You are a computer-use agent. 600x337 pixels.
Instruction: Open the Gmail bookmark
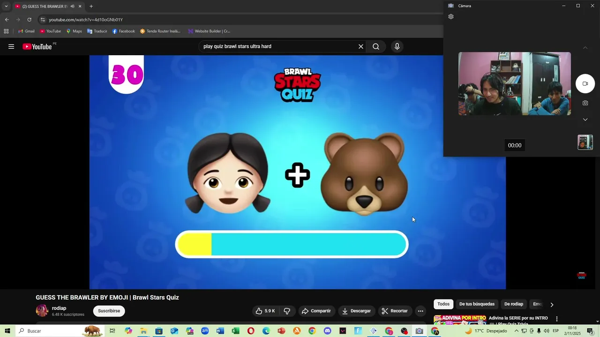coord(26,31)
